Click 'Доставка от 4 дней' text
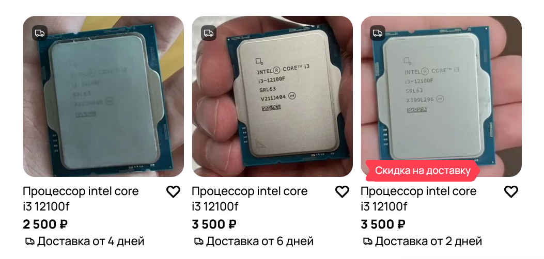 [90, 241]
